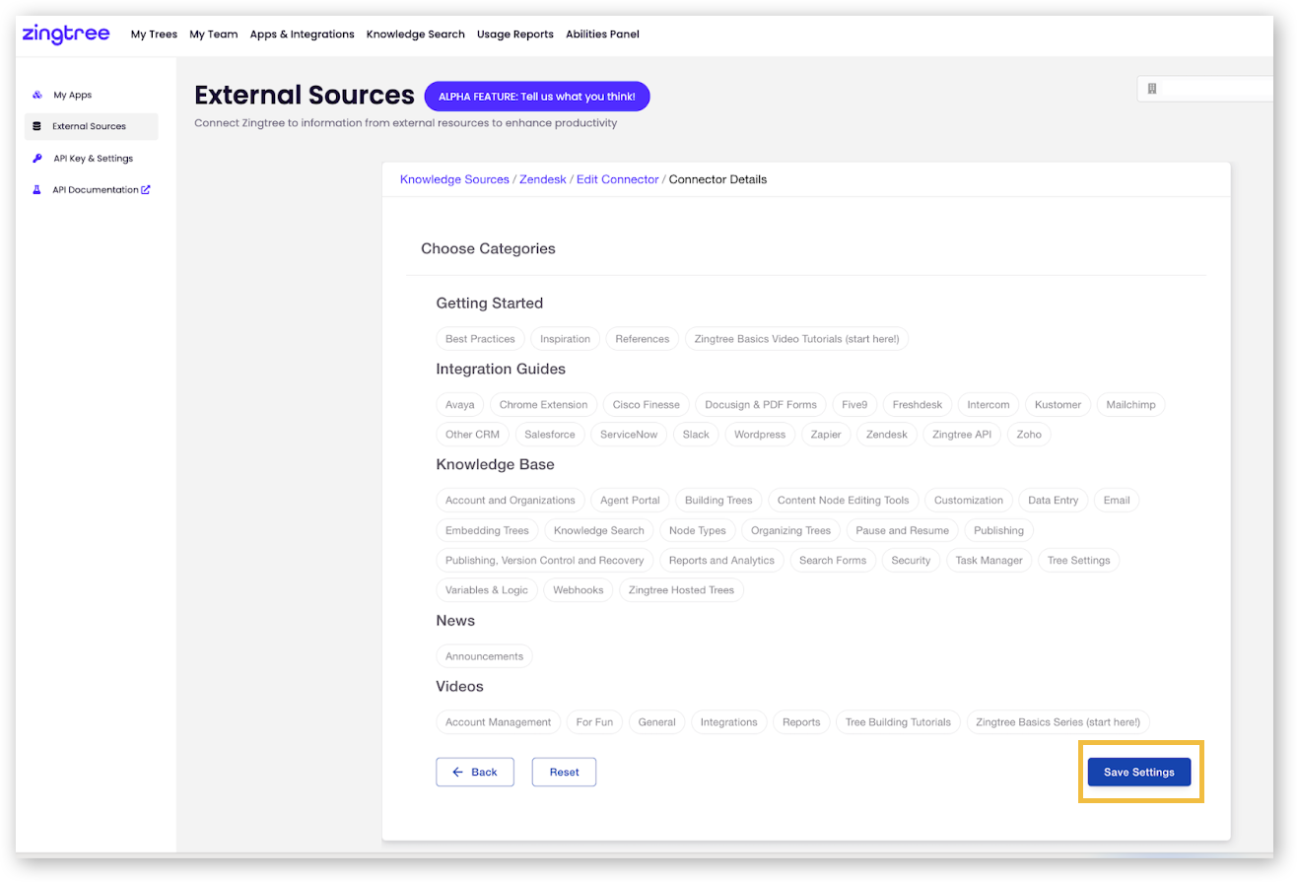Open the My Trees menu

(x=154, y=34)
